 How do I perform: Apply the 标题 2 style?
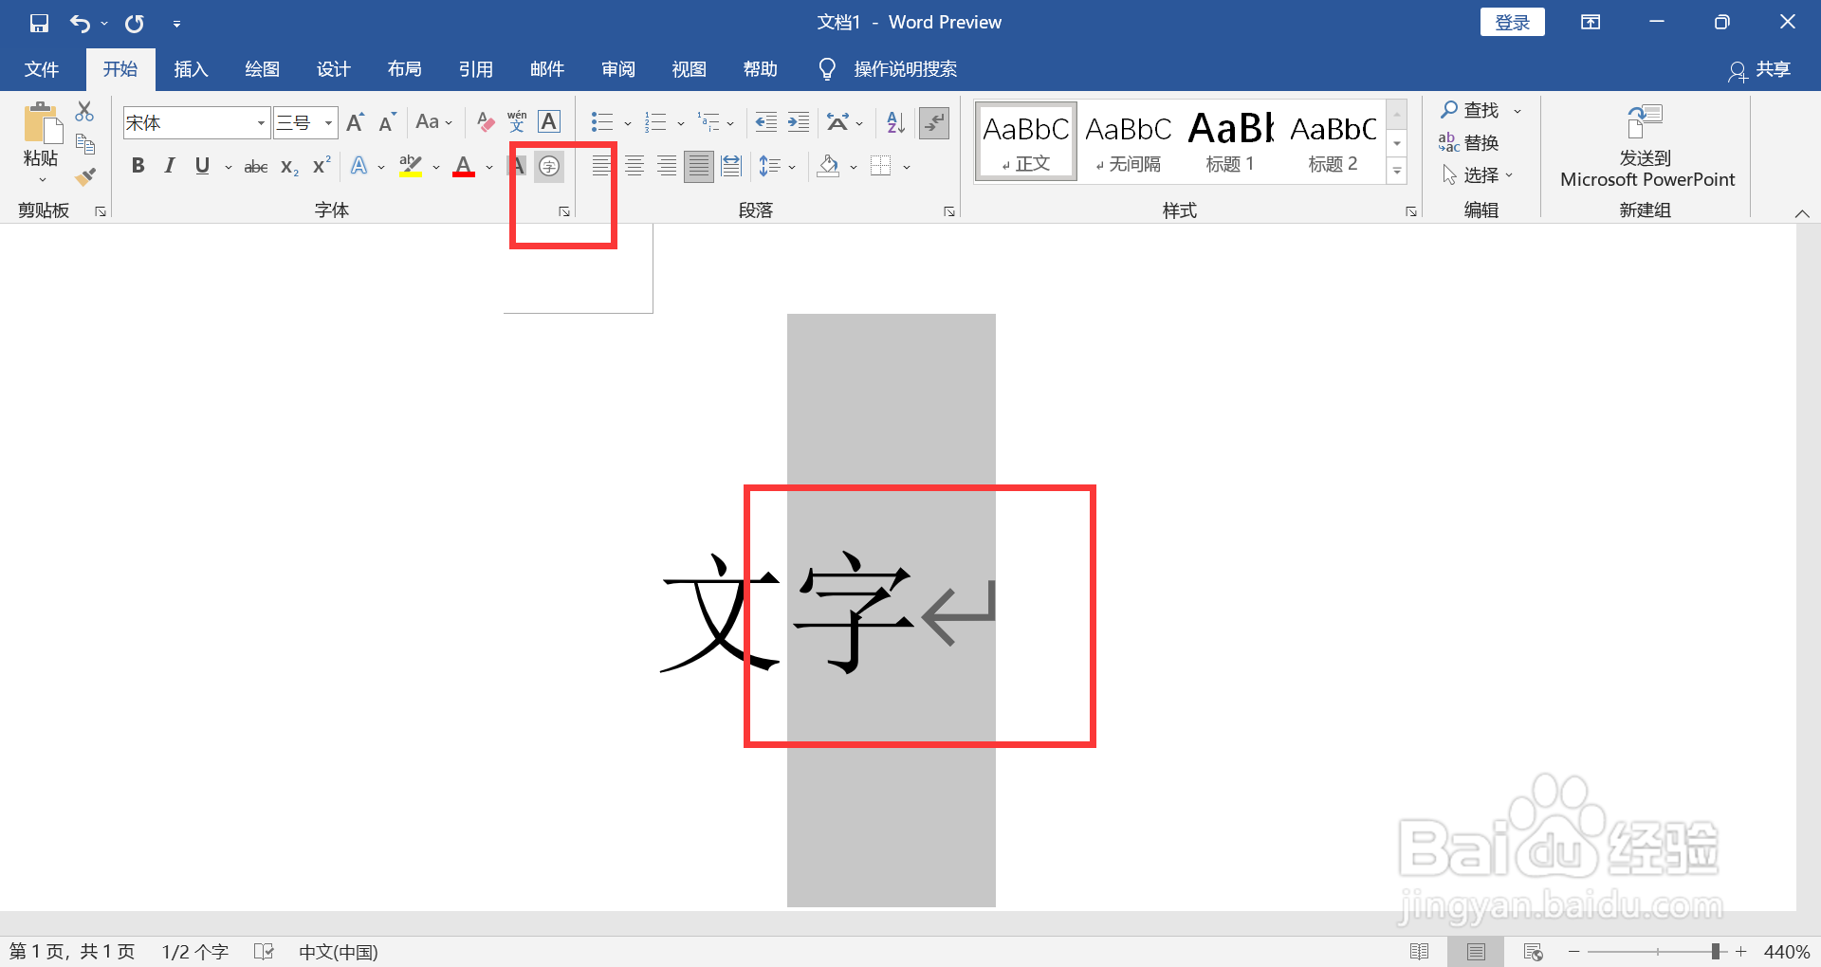tap(1333, 142)
